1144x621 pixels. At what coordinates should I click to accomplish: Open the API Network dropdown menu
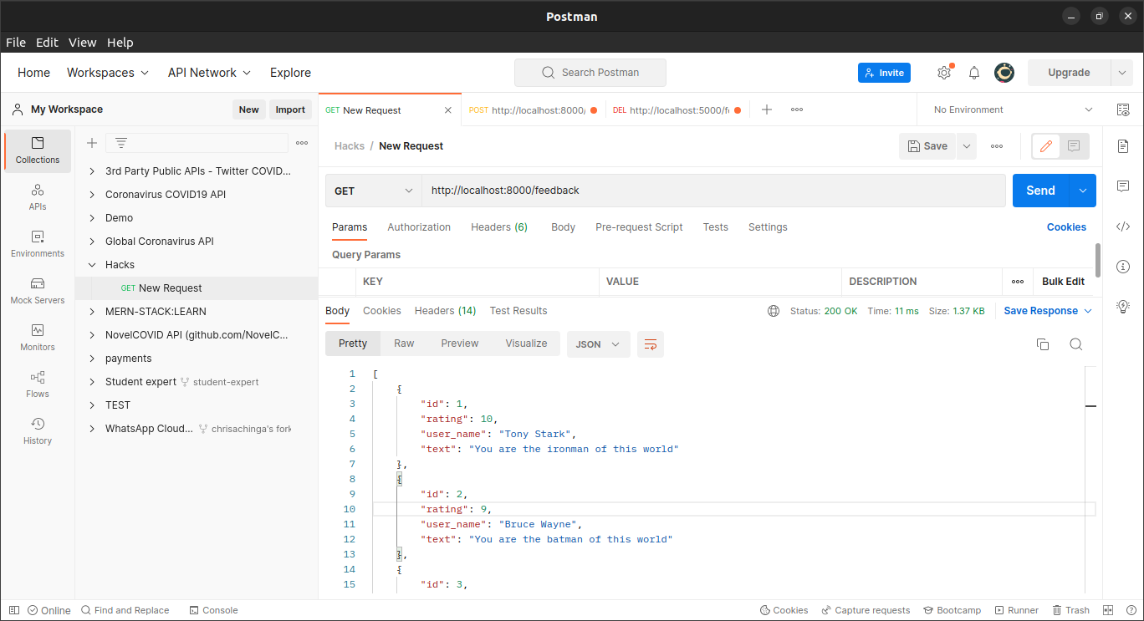tap(209, 73)
